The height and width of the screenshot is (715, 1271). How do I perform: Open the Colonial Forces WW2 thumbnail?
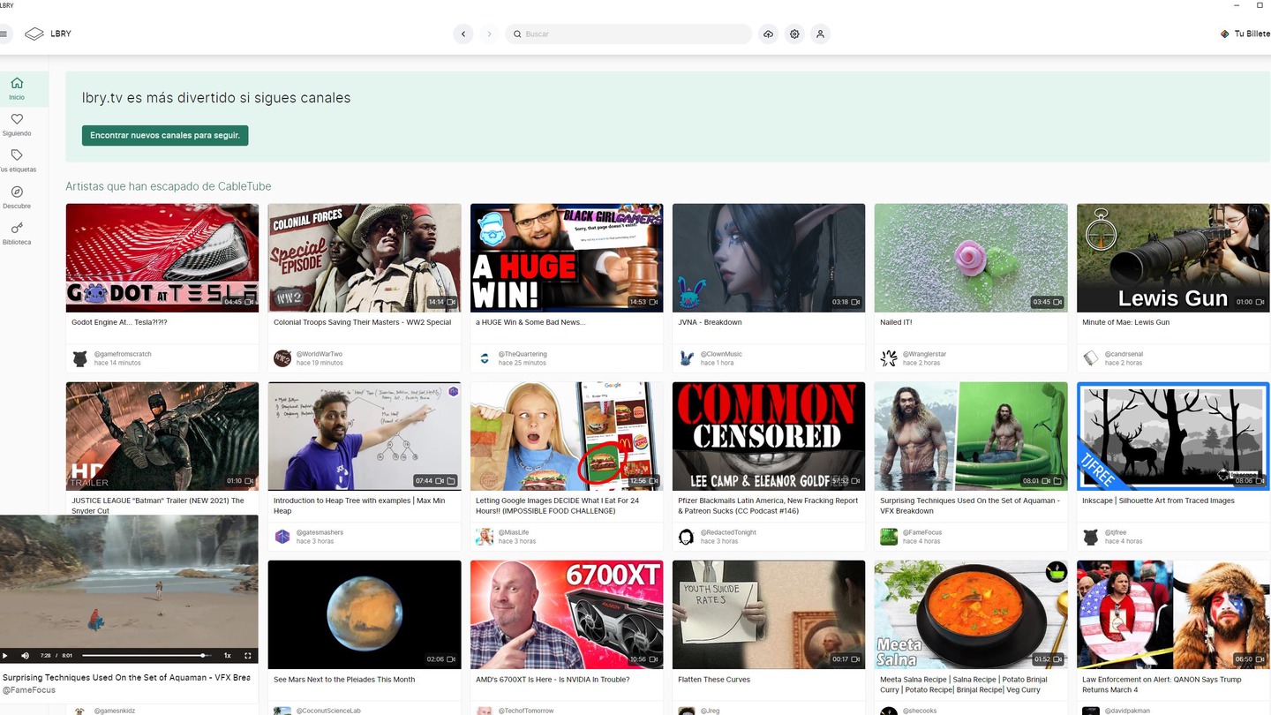365,258
